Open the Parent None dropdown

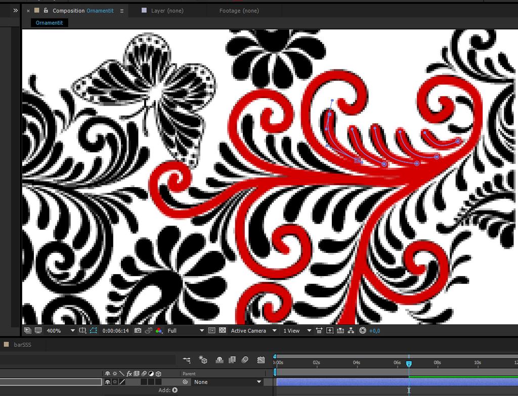click(227, 382)
